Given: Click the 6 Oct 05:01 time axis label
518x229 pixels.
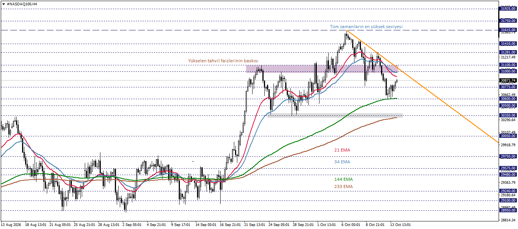Looking at the screenshot, I should click(351, 225).
